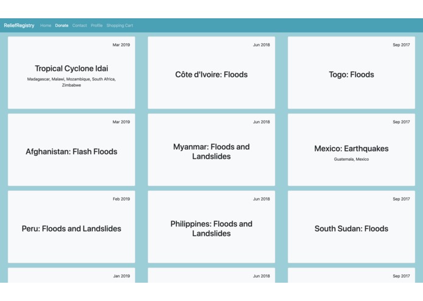The image size is (423, 301).
Task: Open the Profile nav item
Action: coord(97,26)
